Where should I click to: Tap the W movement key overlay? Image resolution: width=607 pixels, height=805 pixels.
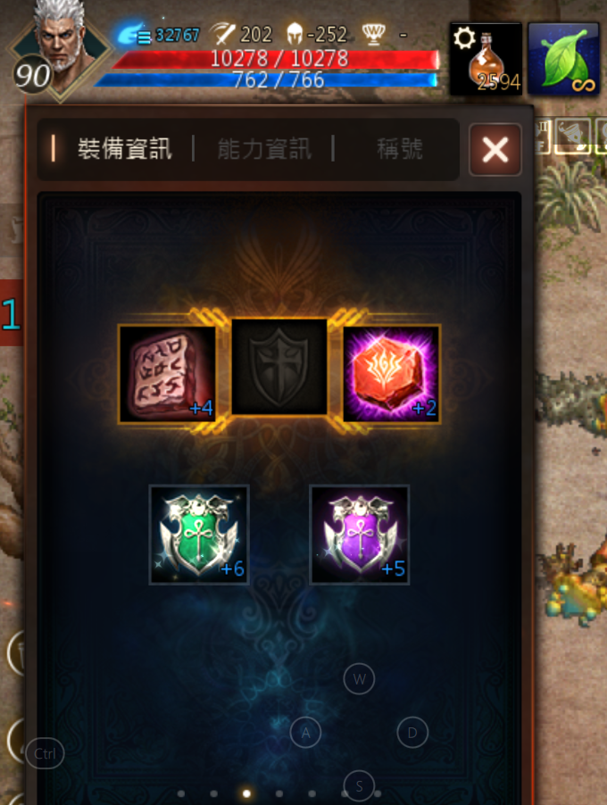359,678
